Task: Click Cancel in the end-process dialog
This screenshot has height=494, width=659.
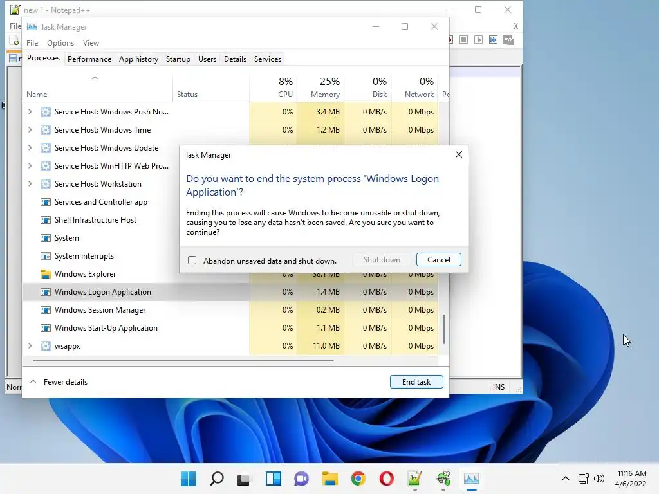Action: [x=438, y=260]
